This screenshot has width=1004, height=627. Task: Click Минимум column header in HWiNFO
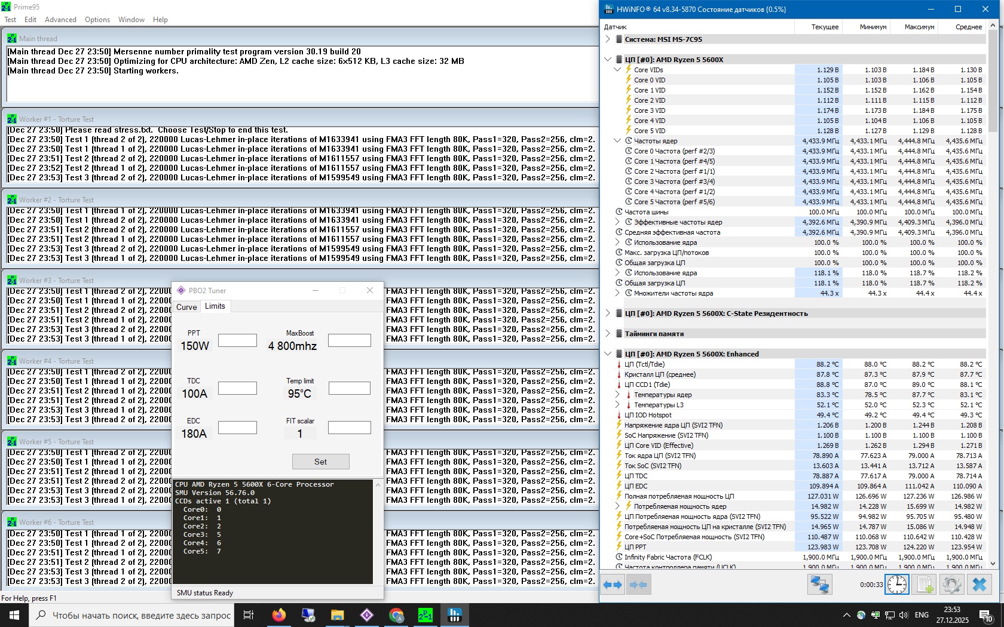click(867, 27)
